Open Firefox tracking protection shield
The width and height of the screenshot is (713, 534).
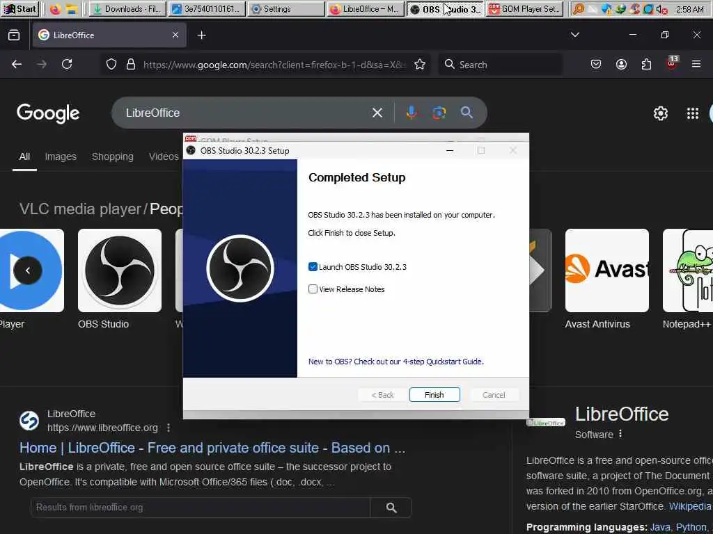click(111, 65)
